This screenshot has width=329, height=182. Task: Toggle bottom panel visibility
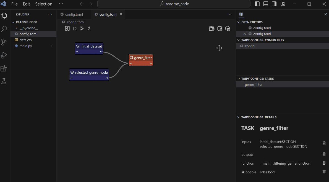[266, 4]
